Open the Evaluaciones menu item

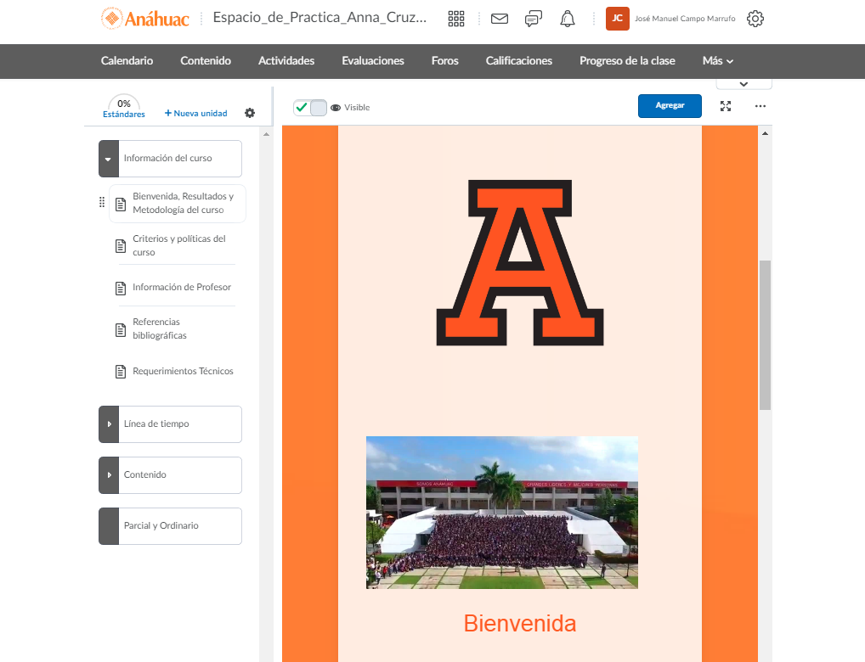coord(373,61)
